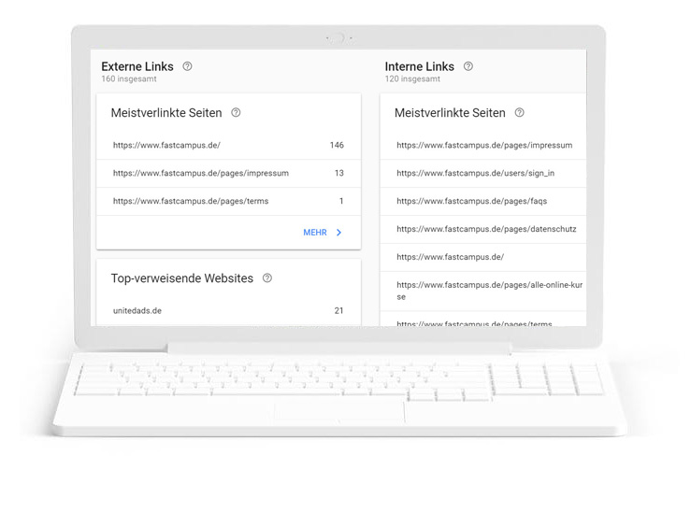Screen dimensions: 691x512
Task: Open help for internal Meistverlinkte Seiten card
Action: (520, 113)
